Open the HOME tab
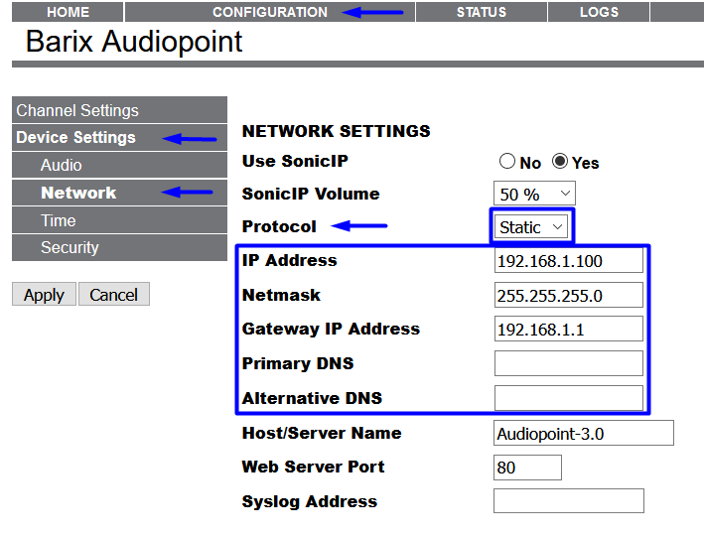Screen dimensions: 704x537 tap(68, 12)
